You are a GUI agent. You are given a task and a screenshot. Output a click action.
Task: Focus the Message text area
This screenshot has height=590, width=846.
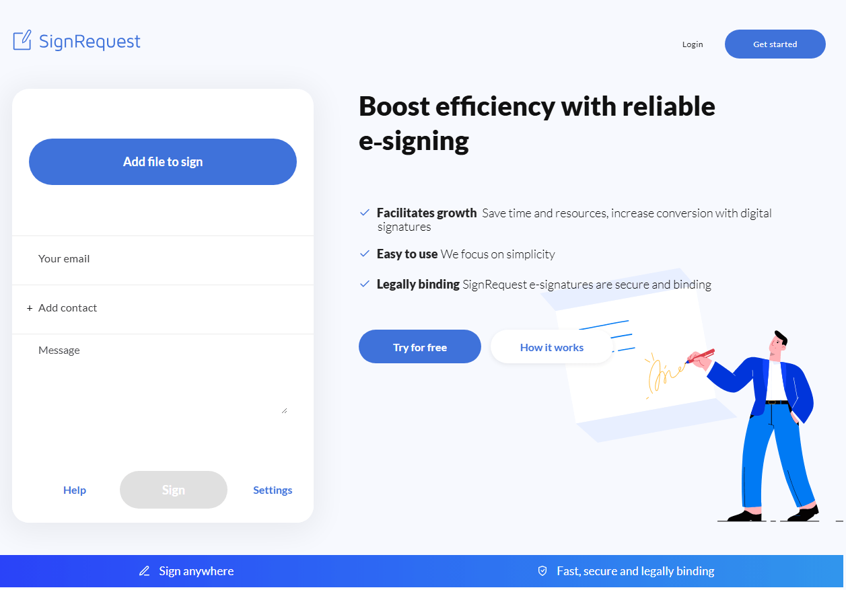point(163,377)
